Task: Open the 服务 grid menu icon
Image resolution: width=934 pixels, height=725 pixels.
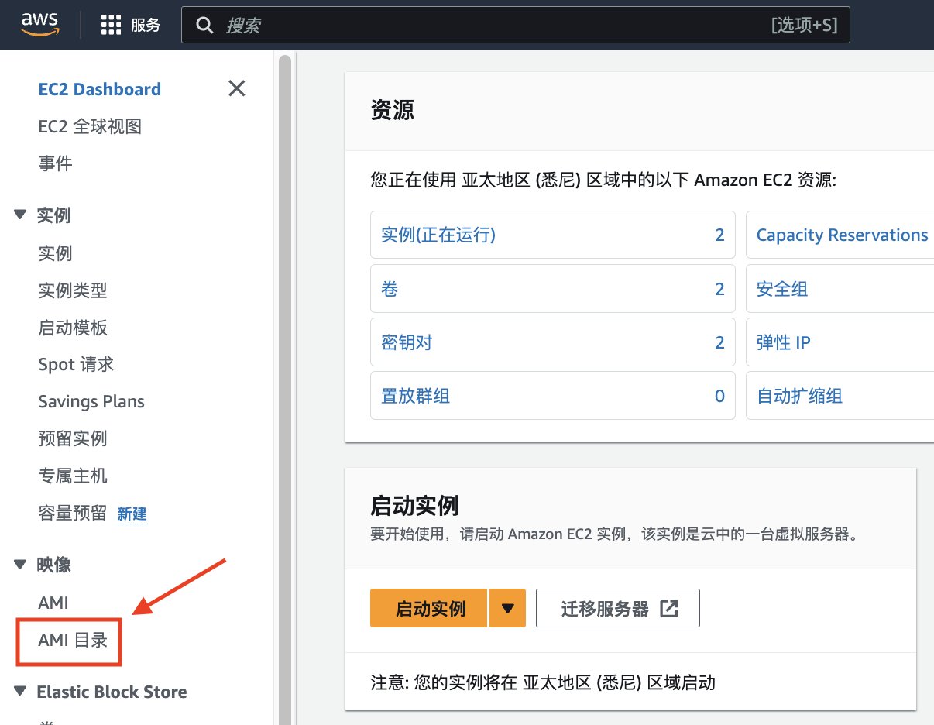Action: [112, 26]
